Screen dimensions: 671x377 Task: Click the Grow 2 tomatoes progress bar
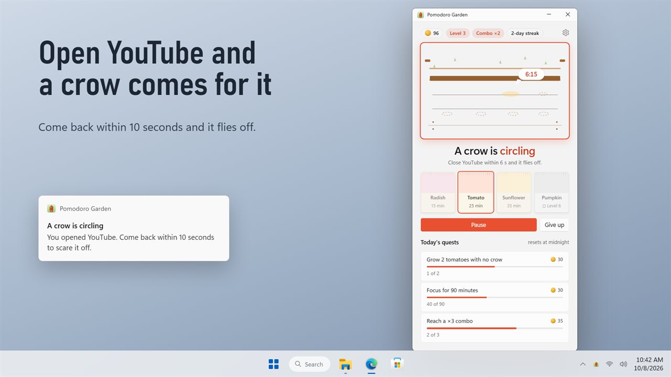tap(495, 267)
